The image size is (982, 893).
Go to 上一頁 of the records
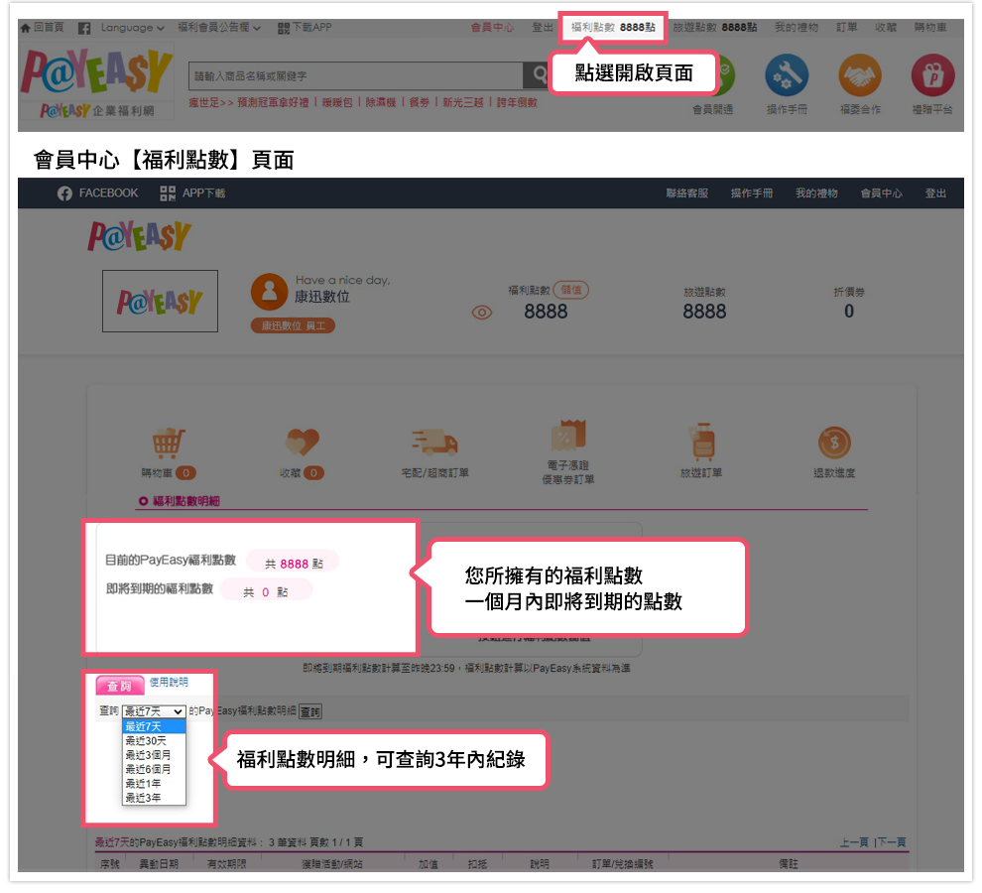(x=854, y=842)
